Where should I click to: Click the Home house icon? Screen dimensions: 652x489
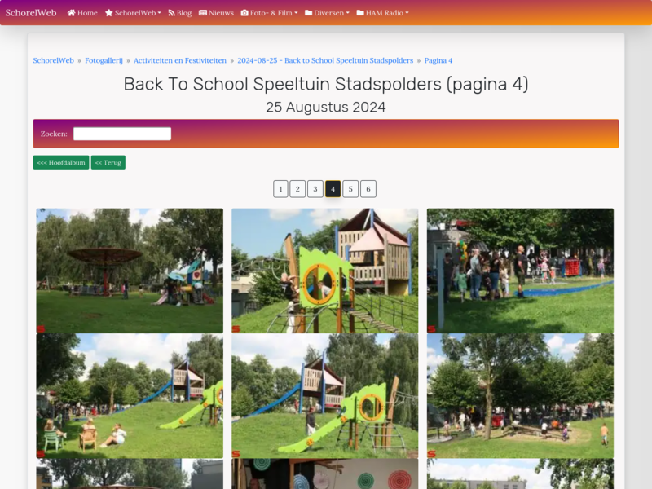pos(71,13)
